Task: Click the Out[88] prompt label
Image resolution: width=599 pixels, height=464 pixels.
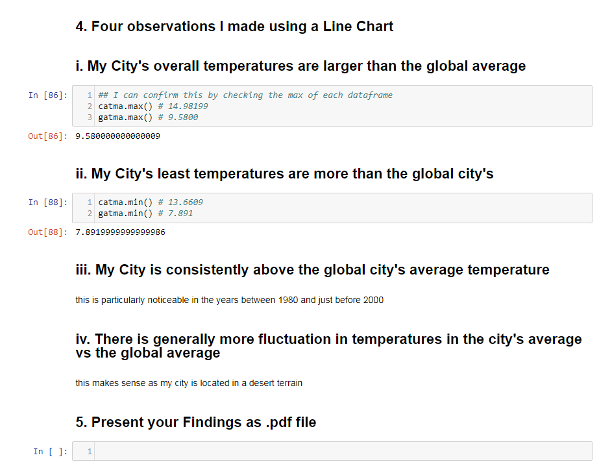Action: [x=48, y=232]
